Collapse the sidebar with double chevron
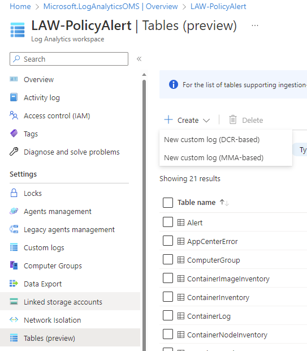The image size is (307, 351). point(139,59)
